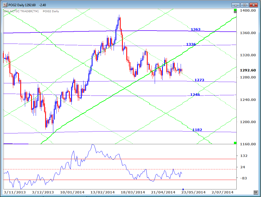Click the indicator axis value 132
The width and height of the screenshot is (261, 197).
tap(244, 156)
